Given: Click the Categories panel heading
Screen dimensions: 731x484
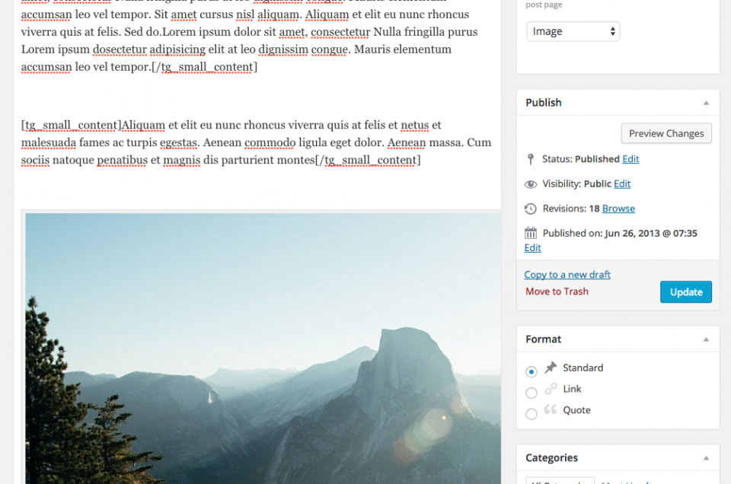Looking at the screenshot, I should coord(551,458).
